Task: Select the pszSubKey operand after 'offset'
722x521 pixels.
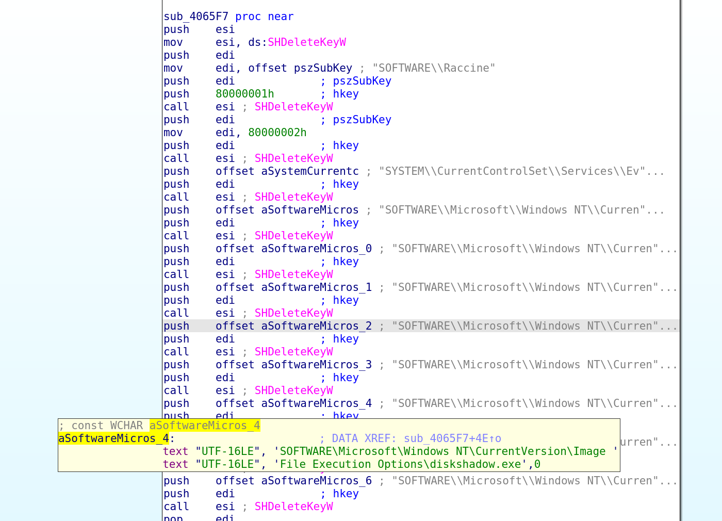Action: (323, 68)
